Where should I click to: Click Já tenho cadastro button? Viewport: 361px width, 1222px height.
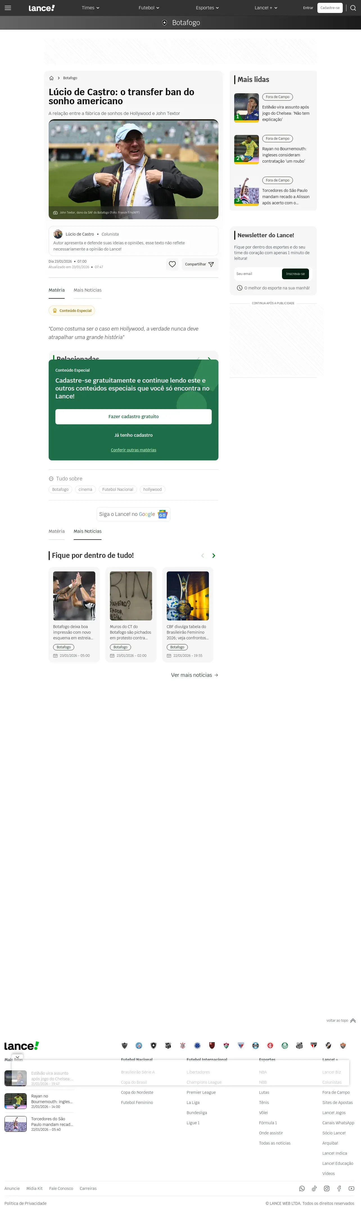coord(134,435)
